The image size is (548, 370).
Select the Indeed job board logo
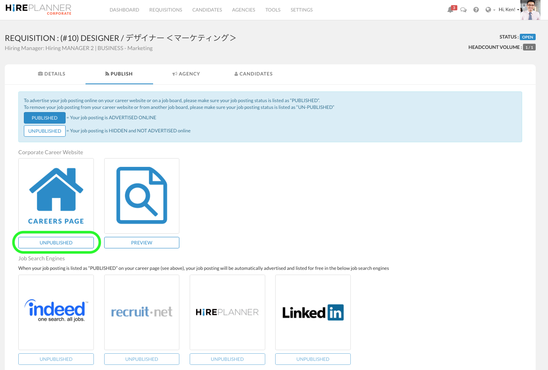tap(56, 312)
